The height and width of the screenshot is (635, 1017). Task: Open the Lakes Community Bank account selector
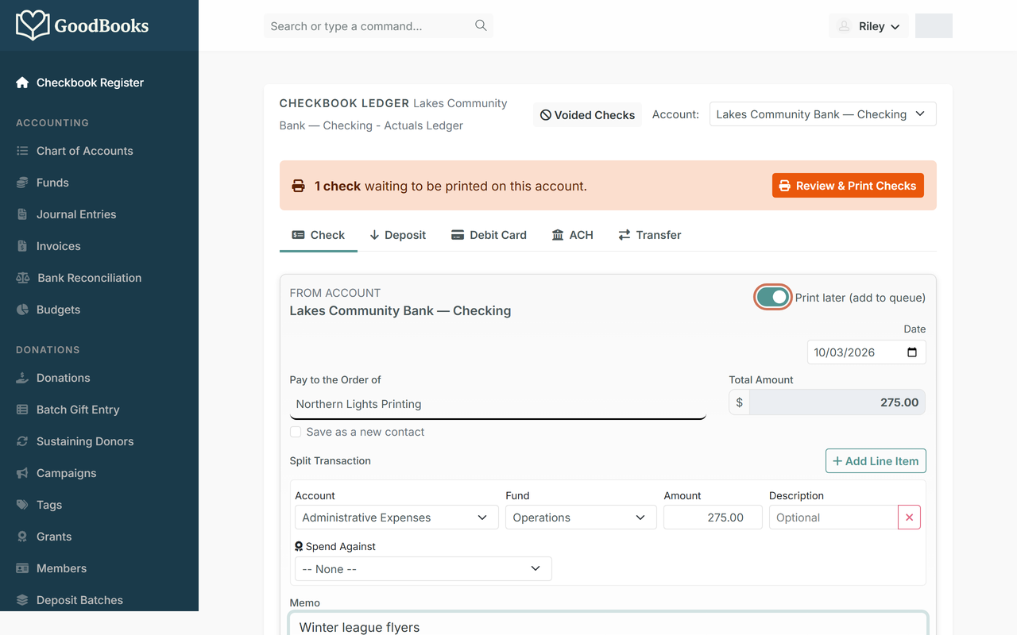point(822,114)
